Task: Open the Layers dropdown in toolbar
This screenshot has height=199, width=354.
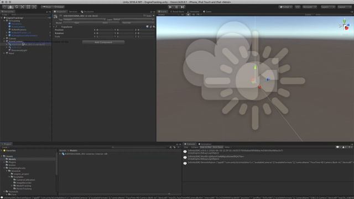Action: click(328, 7)
